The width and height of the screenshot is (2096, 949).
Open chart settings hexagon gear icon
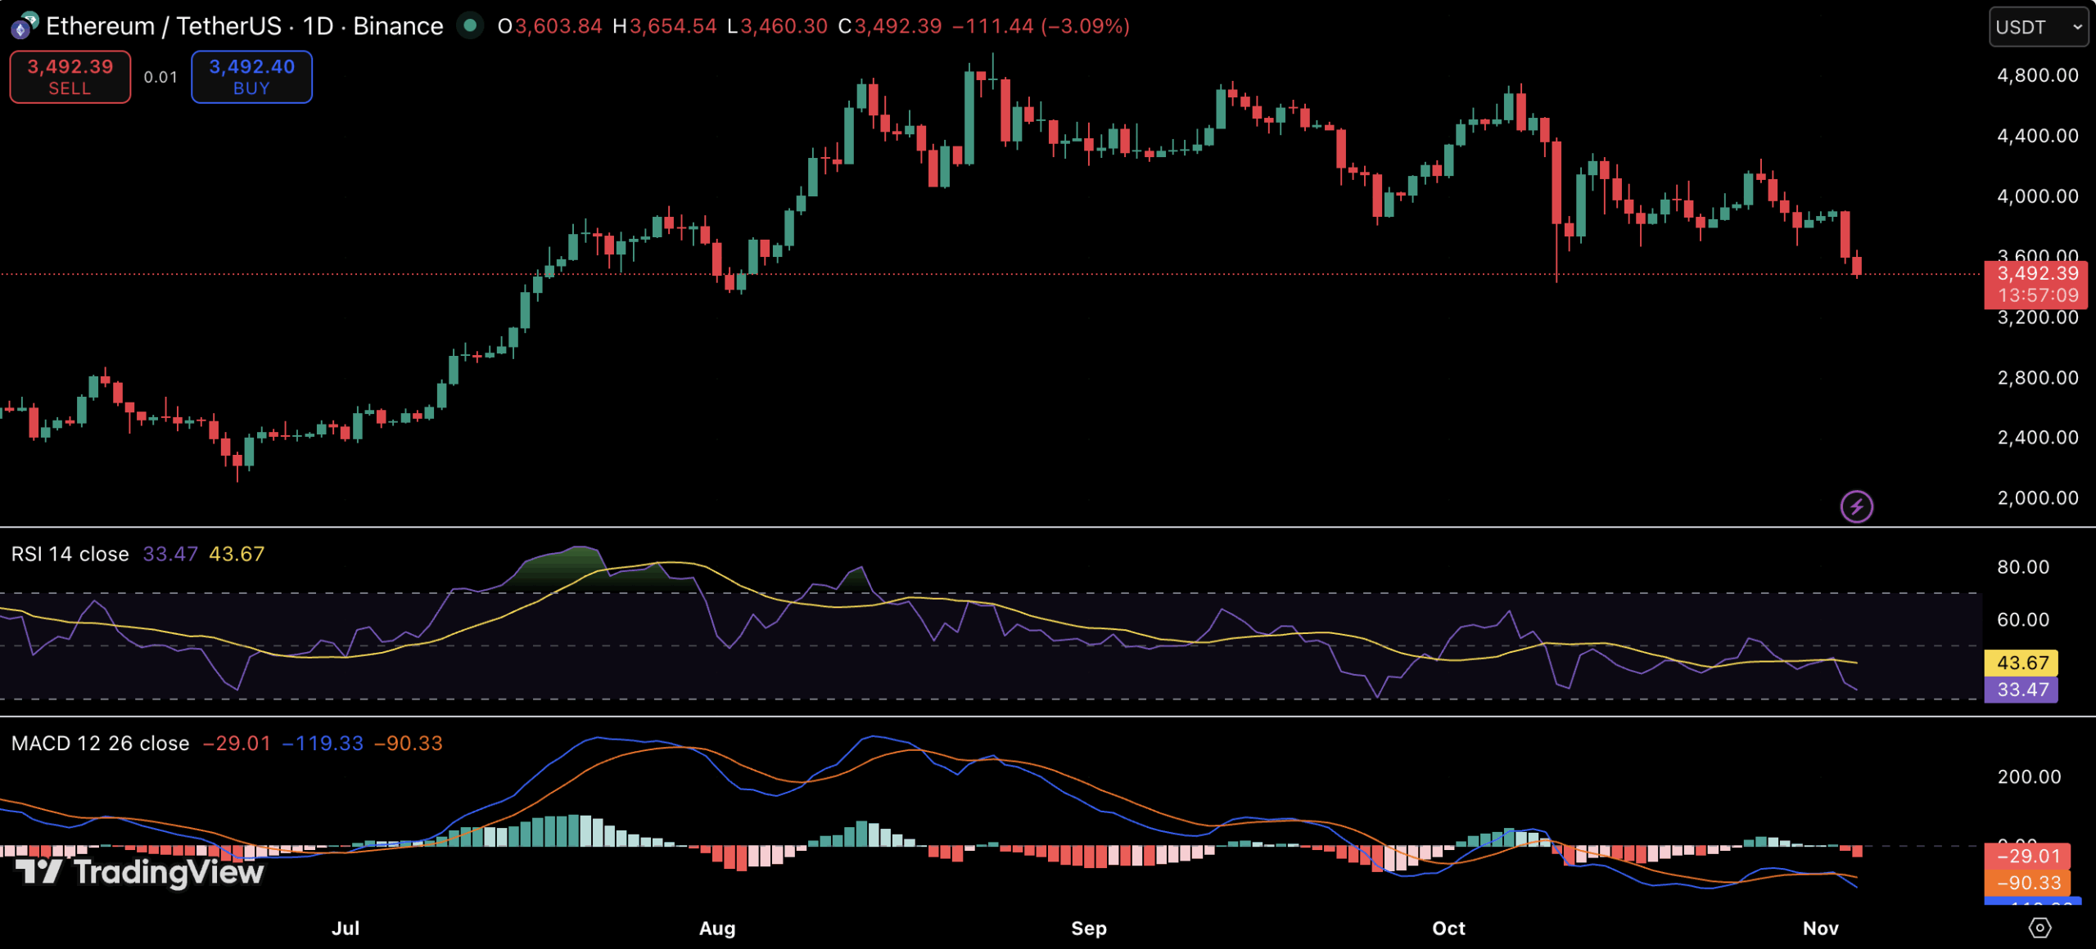point(2040,928)
